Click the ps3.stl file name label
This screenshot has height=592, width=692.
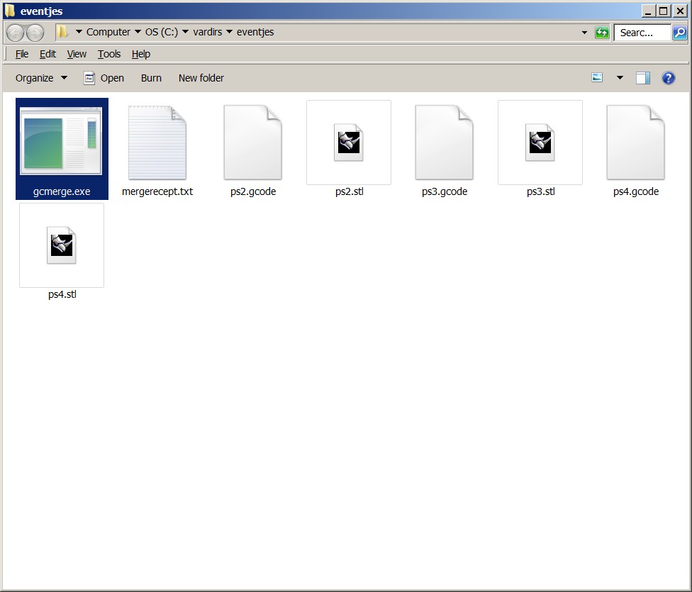point(540,191)
